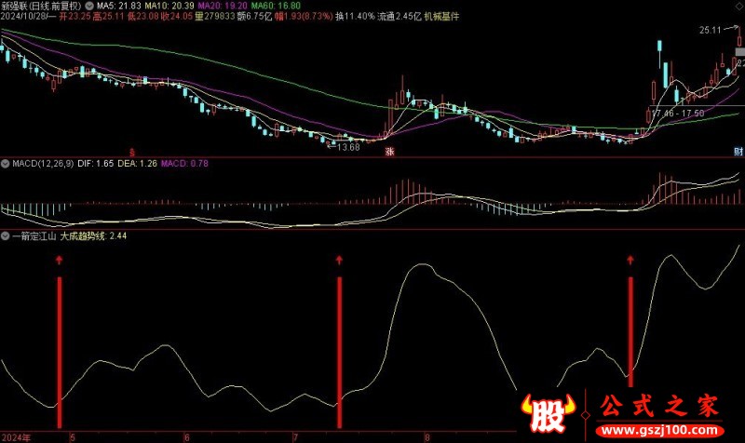Jump to month 7 on the time axis

295,437
